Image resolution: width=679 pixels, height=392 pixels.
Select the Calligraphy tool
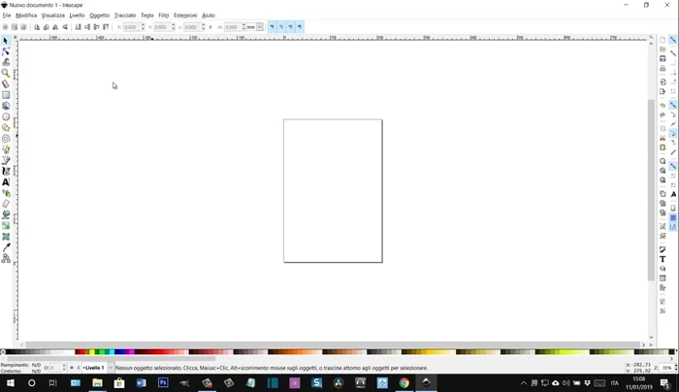click(6, 172)
